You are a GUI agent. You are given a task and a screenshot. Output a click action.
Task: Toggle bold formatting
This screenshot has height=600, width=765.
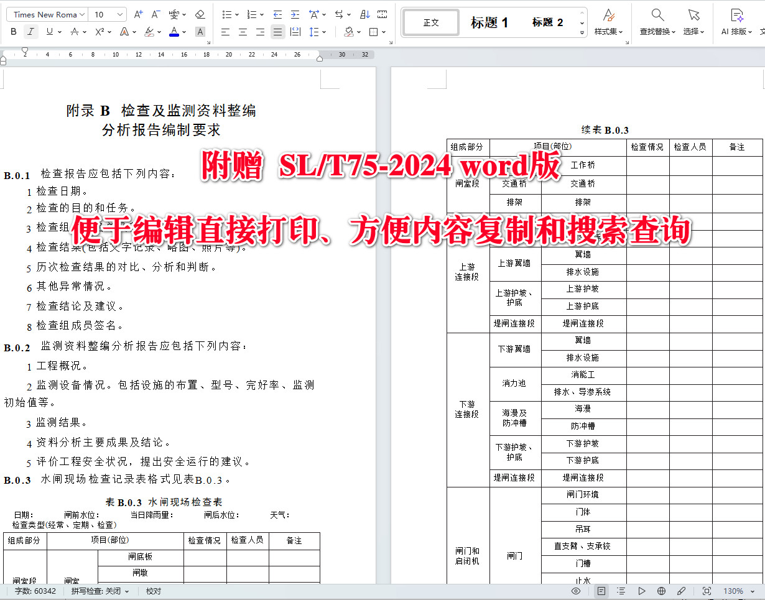(x=13, y=32)
